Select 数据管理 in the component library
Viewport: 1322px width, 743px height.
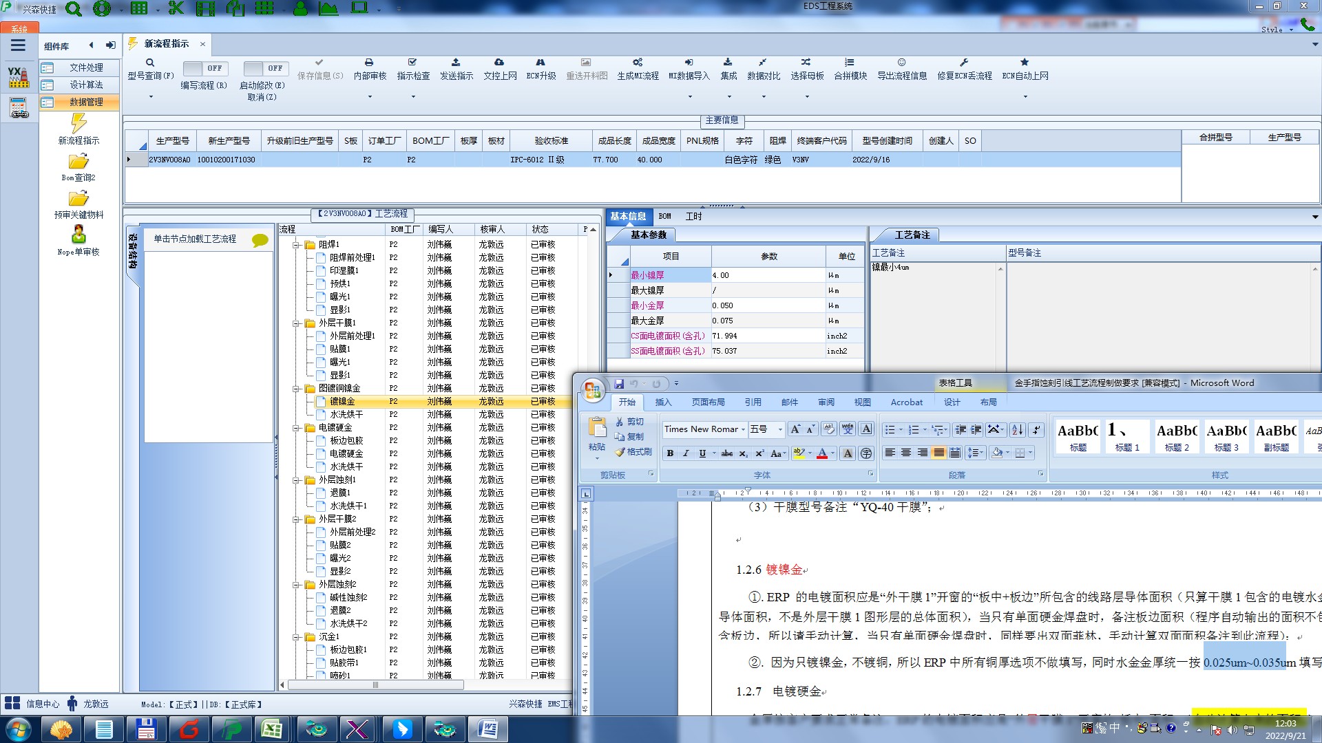86,102
